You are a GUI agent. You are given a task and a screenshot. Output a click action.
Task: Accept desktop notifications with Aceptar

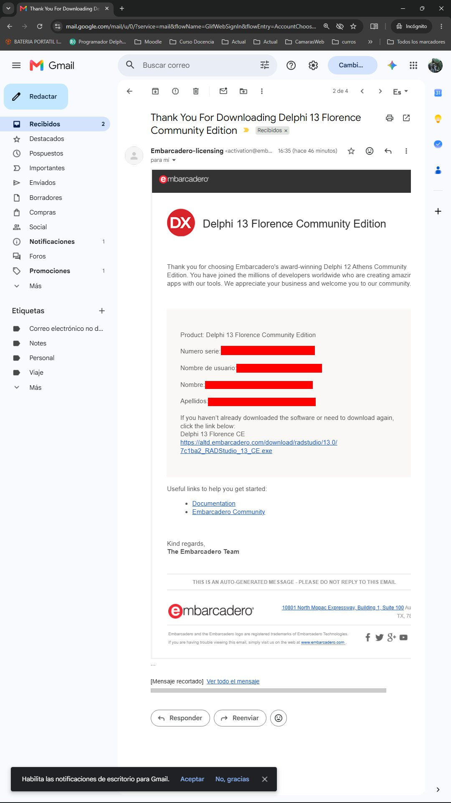point(192,779)
